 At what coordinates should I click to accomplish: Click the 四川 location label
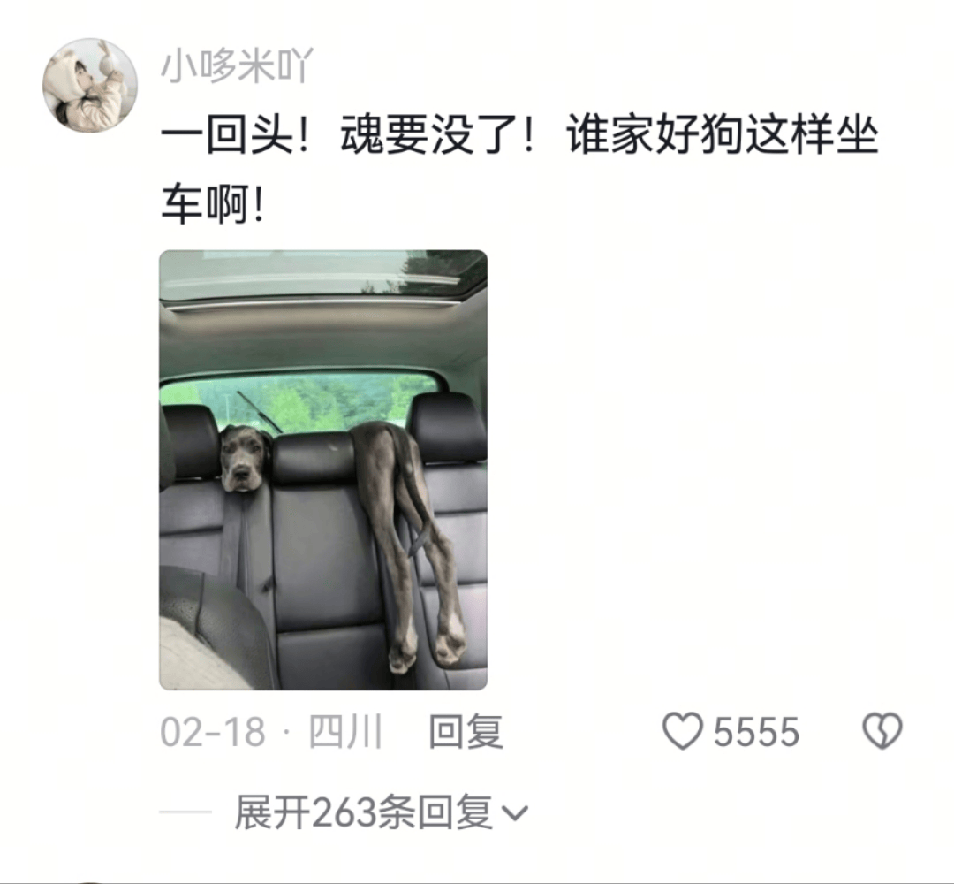[345, 731]
